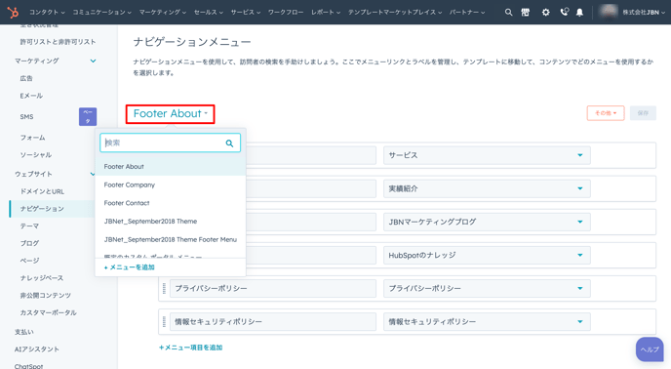
Task: Select Footer Company menu
Action: [171, 184]
